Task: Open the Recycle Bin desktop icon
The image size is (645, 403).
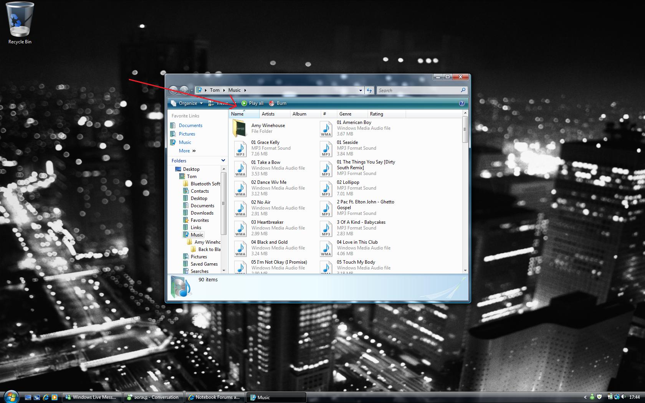Action: tap(20, 23)
